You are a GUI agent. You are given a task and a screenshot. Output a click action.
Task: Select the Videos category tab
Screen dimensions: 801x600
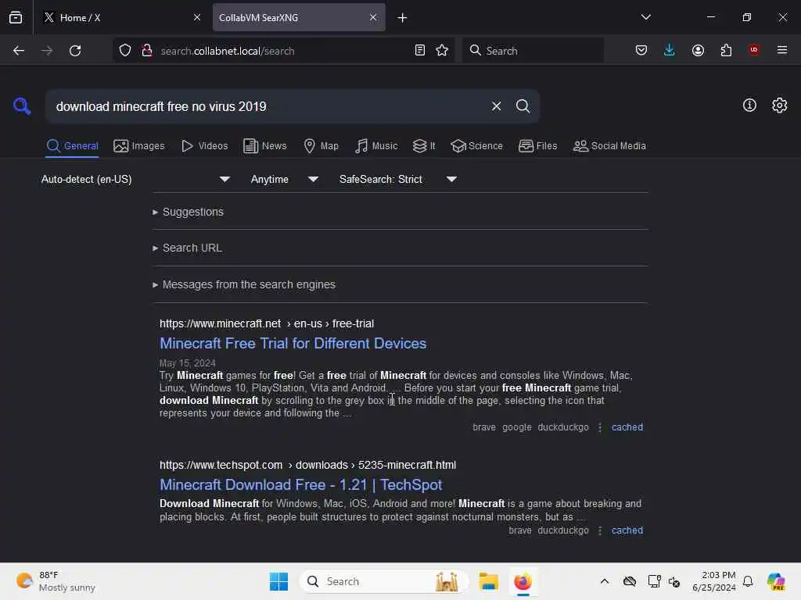[204, 146]
